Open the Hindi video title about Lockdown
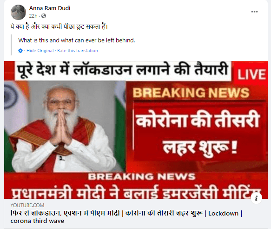271x229 pixels. 126,213
